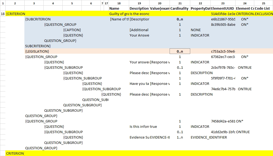Screen dimensions: 273x156
Task: Select the NONE property data type cell
Action: (196, 30)
